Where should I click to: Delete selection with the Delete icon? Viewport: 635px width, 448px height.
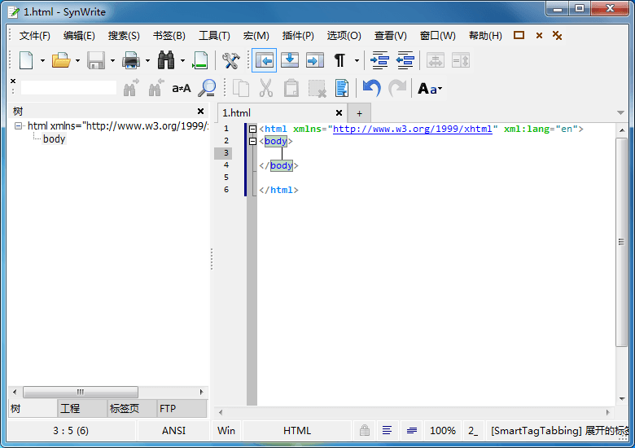317,88
